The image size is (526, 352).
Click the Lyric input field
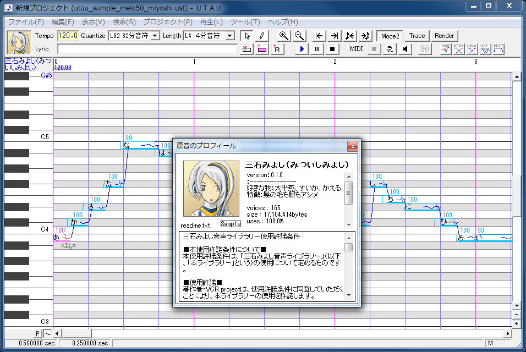pyautogui.click(x=147, y=49)
